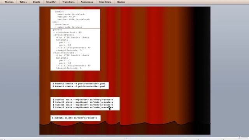Click the 'kubectl scale --replicas=0' command line
249x140 pixels.
(x=83, y=107)
